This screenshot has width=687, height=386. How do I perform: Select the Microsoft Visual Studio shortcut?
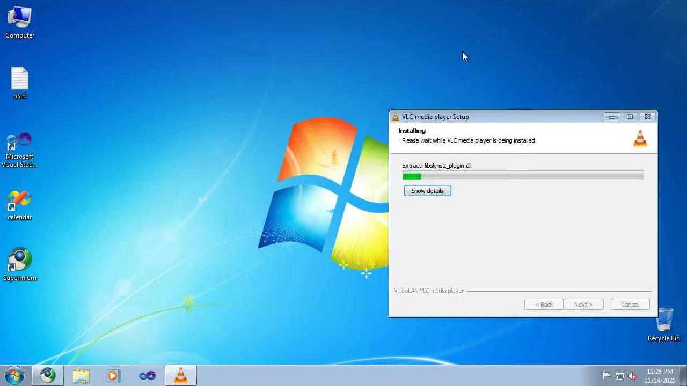(x=20, y=150)
